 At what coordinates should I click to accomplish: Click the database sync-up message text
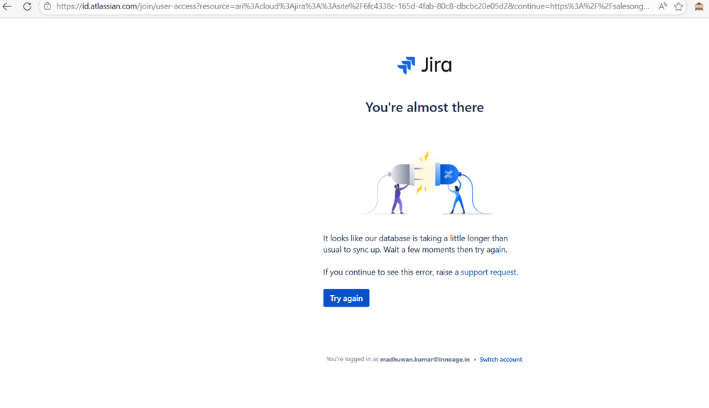(415, 243)
